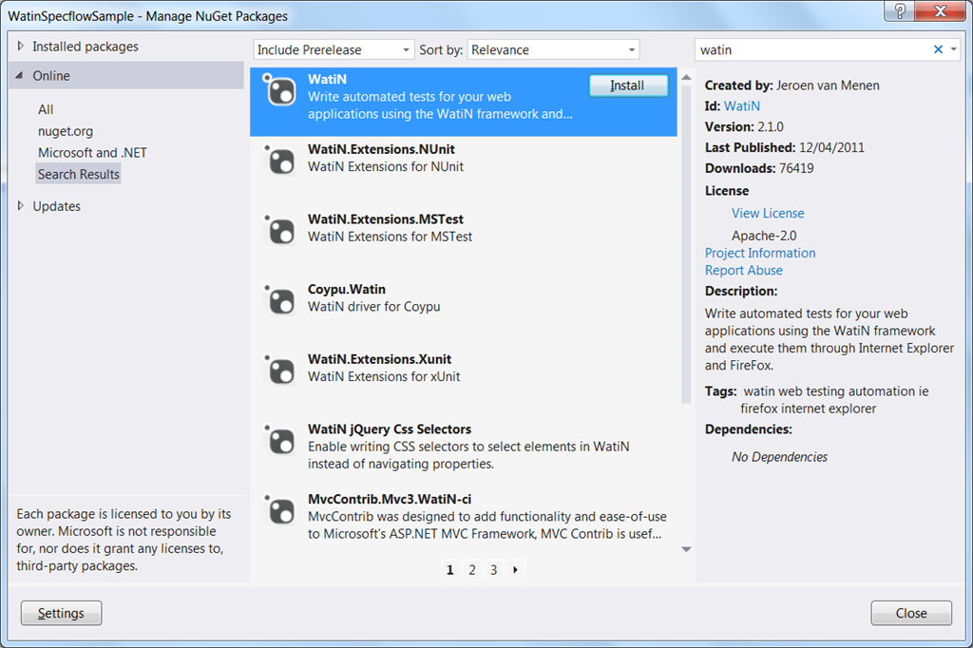The height and width of the screenshot is (648, 973).
Task: Select the Microsoft and .NET source
Action: click(92, 153)
